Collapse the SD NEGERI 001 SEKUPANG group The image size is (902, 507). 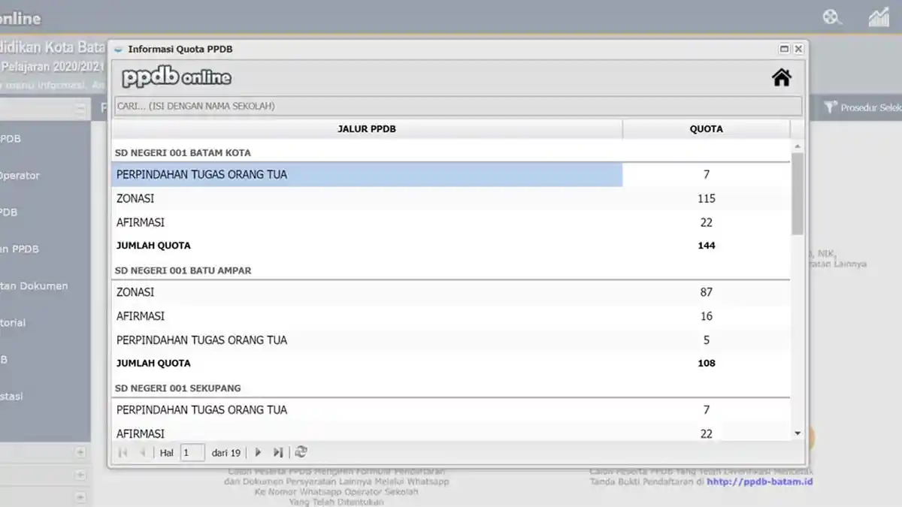click(177, 388)
